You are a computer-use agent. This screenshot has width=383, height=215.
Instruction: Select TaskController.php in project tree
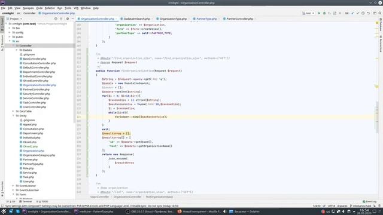pyautogui.click(x=34, y=103)
